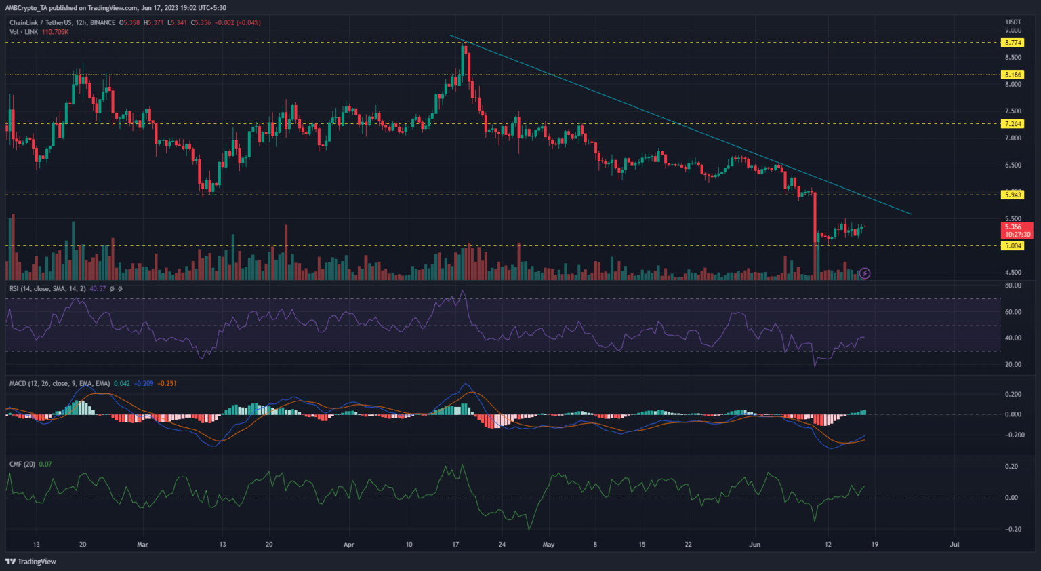Select the RSI indicator legend label
Screen dimensions: 1041x571
click(x=47, y=289)
